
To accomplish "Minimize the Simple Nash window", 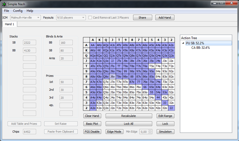I will pos(215,3).
